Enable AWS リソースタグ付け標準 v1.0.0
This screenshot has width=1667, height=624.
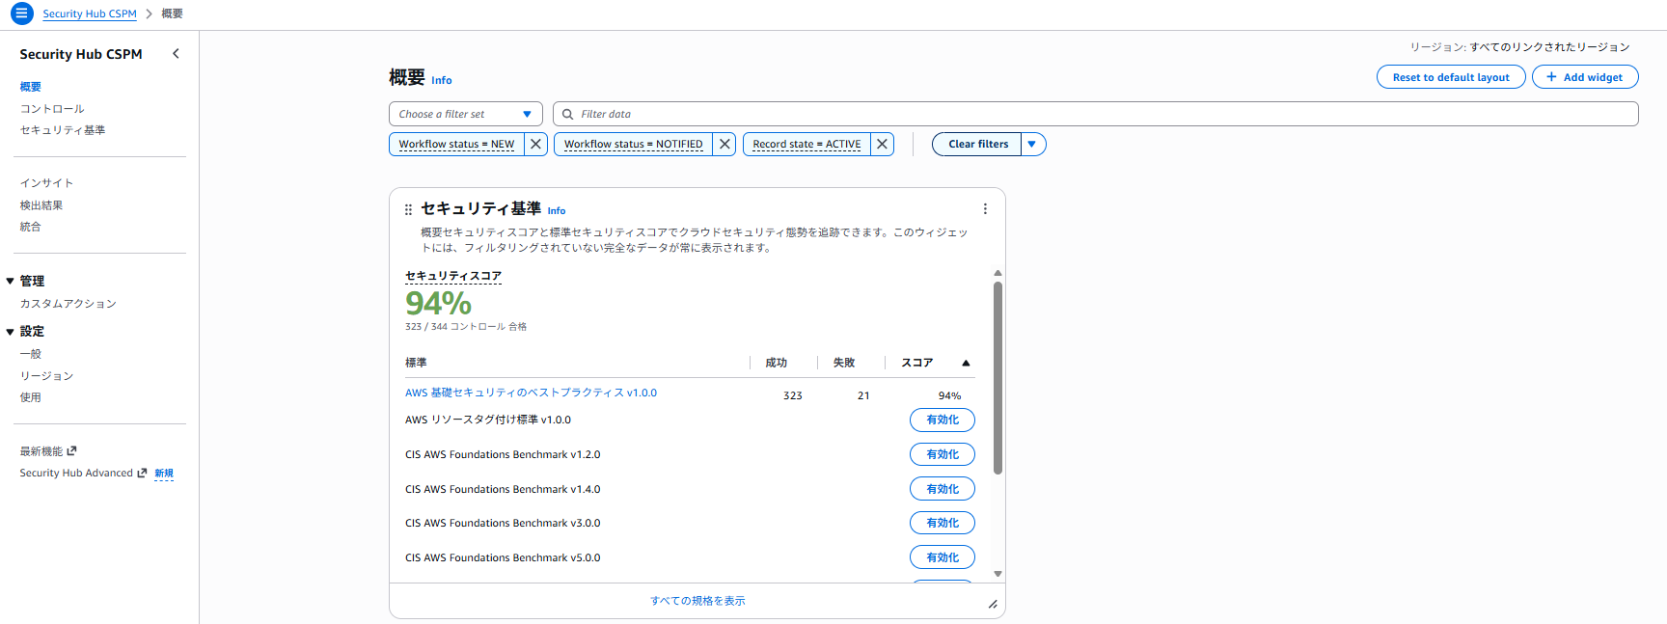click(x=943, y=420)
